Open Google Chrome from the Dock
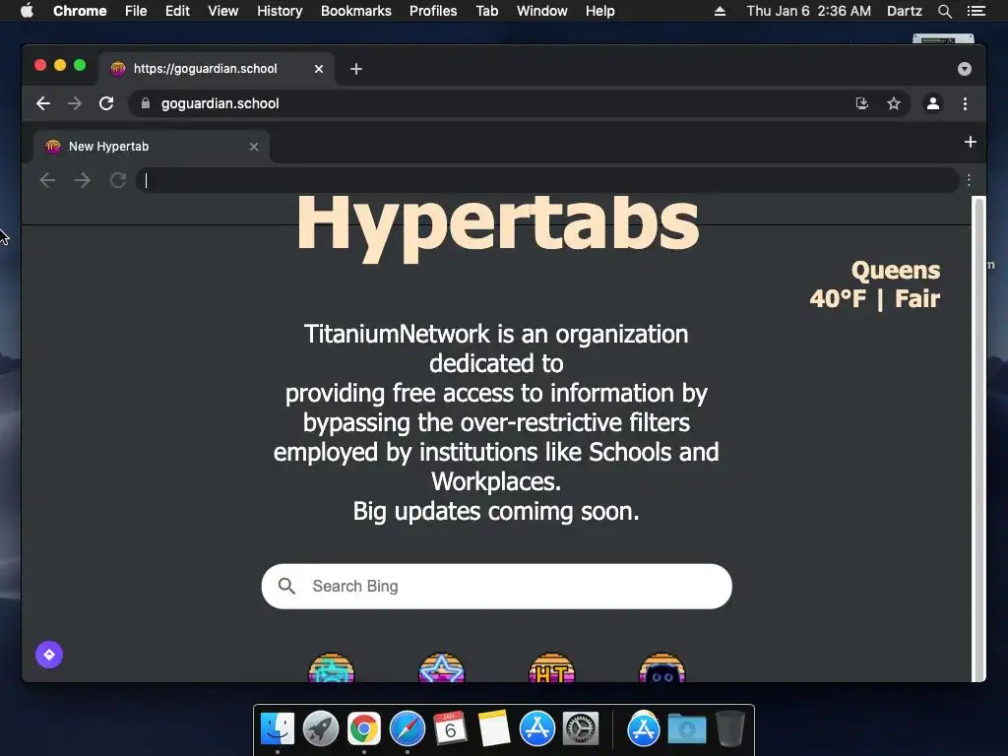Viewport: 1008px width, 756px height. click(364, 728)
